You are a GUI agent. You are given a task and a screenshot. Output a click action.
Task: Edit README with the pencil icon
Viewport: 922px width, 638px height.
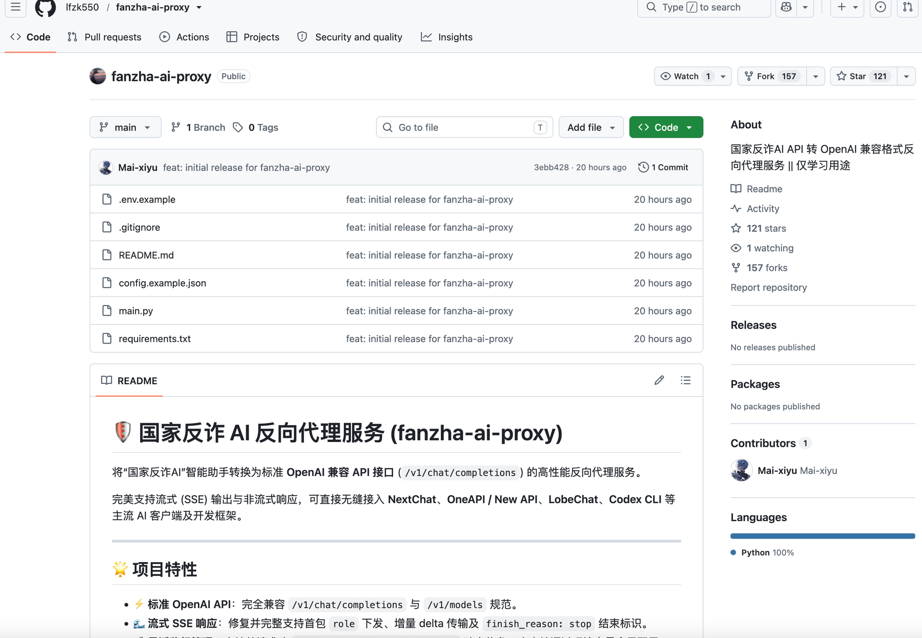click(x=659, y=380)
